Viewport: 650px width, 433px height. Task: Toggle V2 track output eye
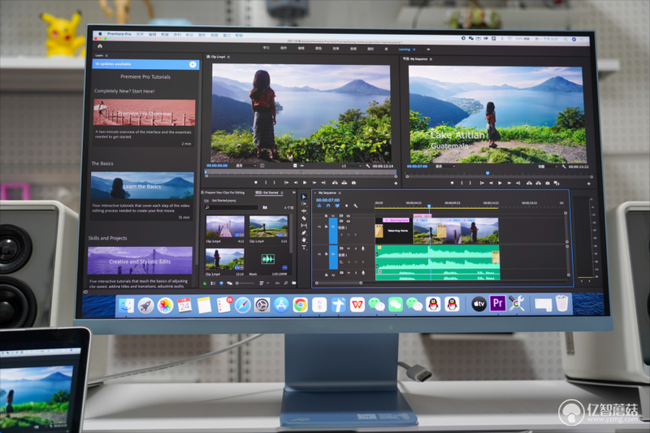(349, 216)
